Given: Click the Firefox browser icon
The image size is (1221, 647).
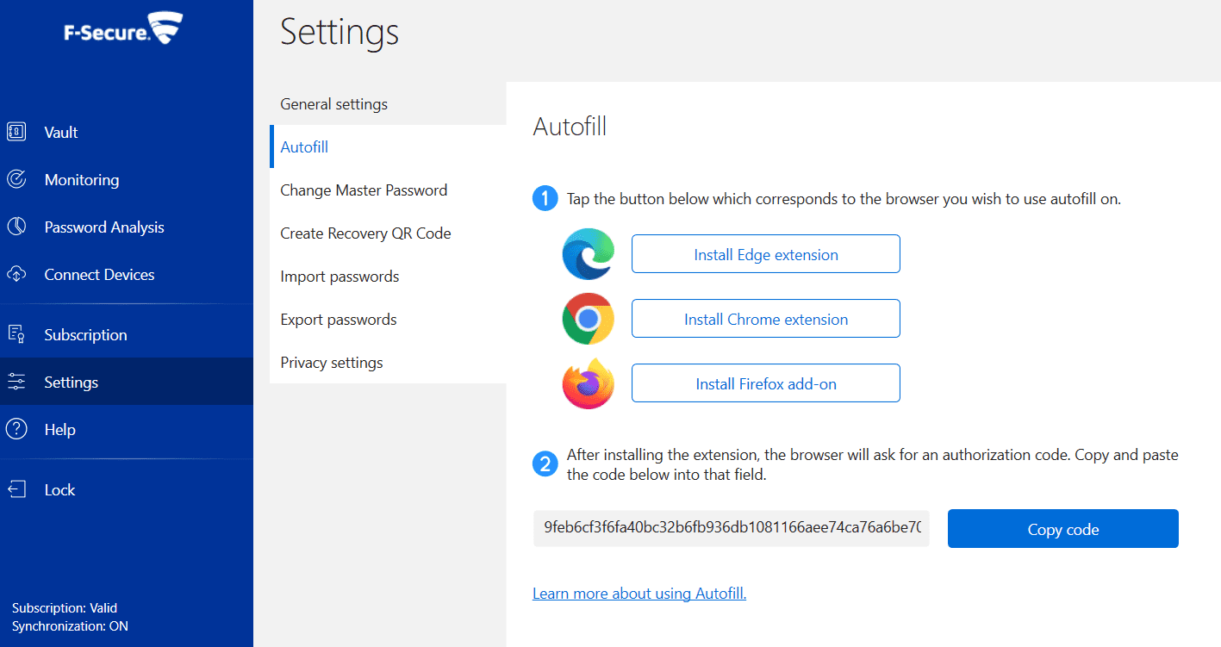Looking at the screenshot, I should [x=588, y=383].
